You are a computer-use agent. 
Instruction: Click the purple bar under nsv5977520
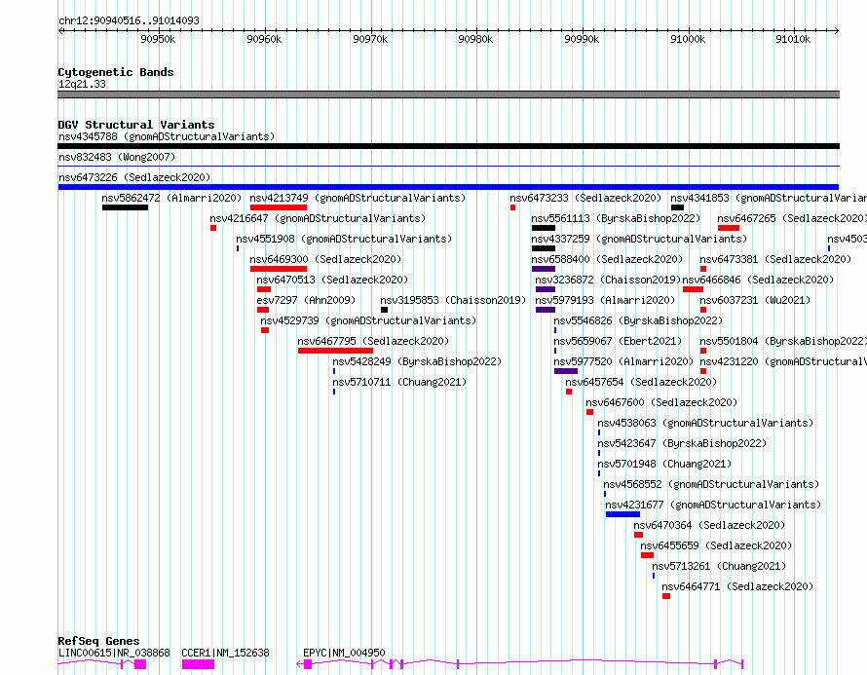566,371
